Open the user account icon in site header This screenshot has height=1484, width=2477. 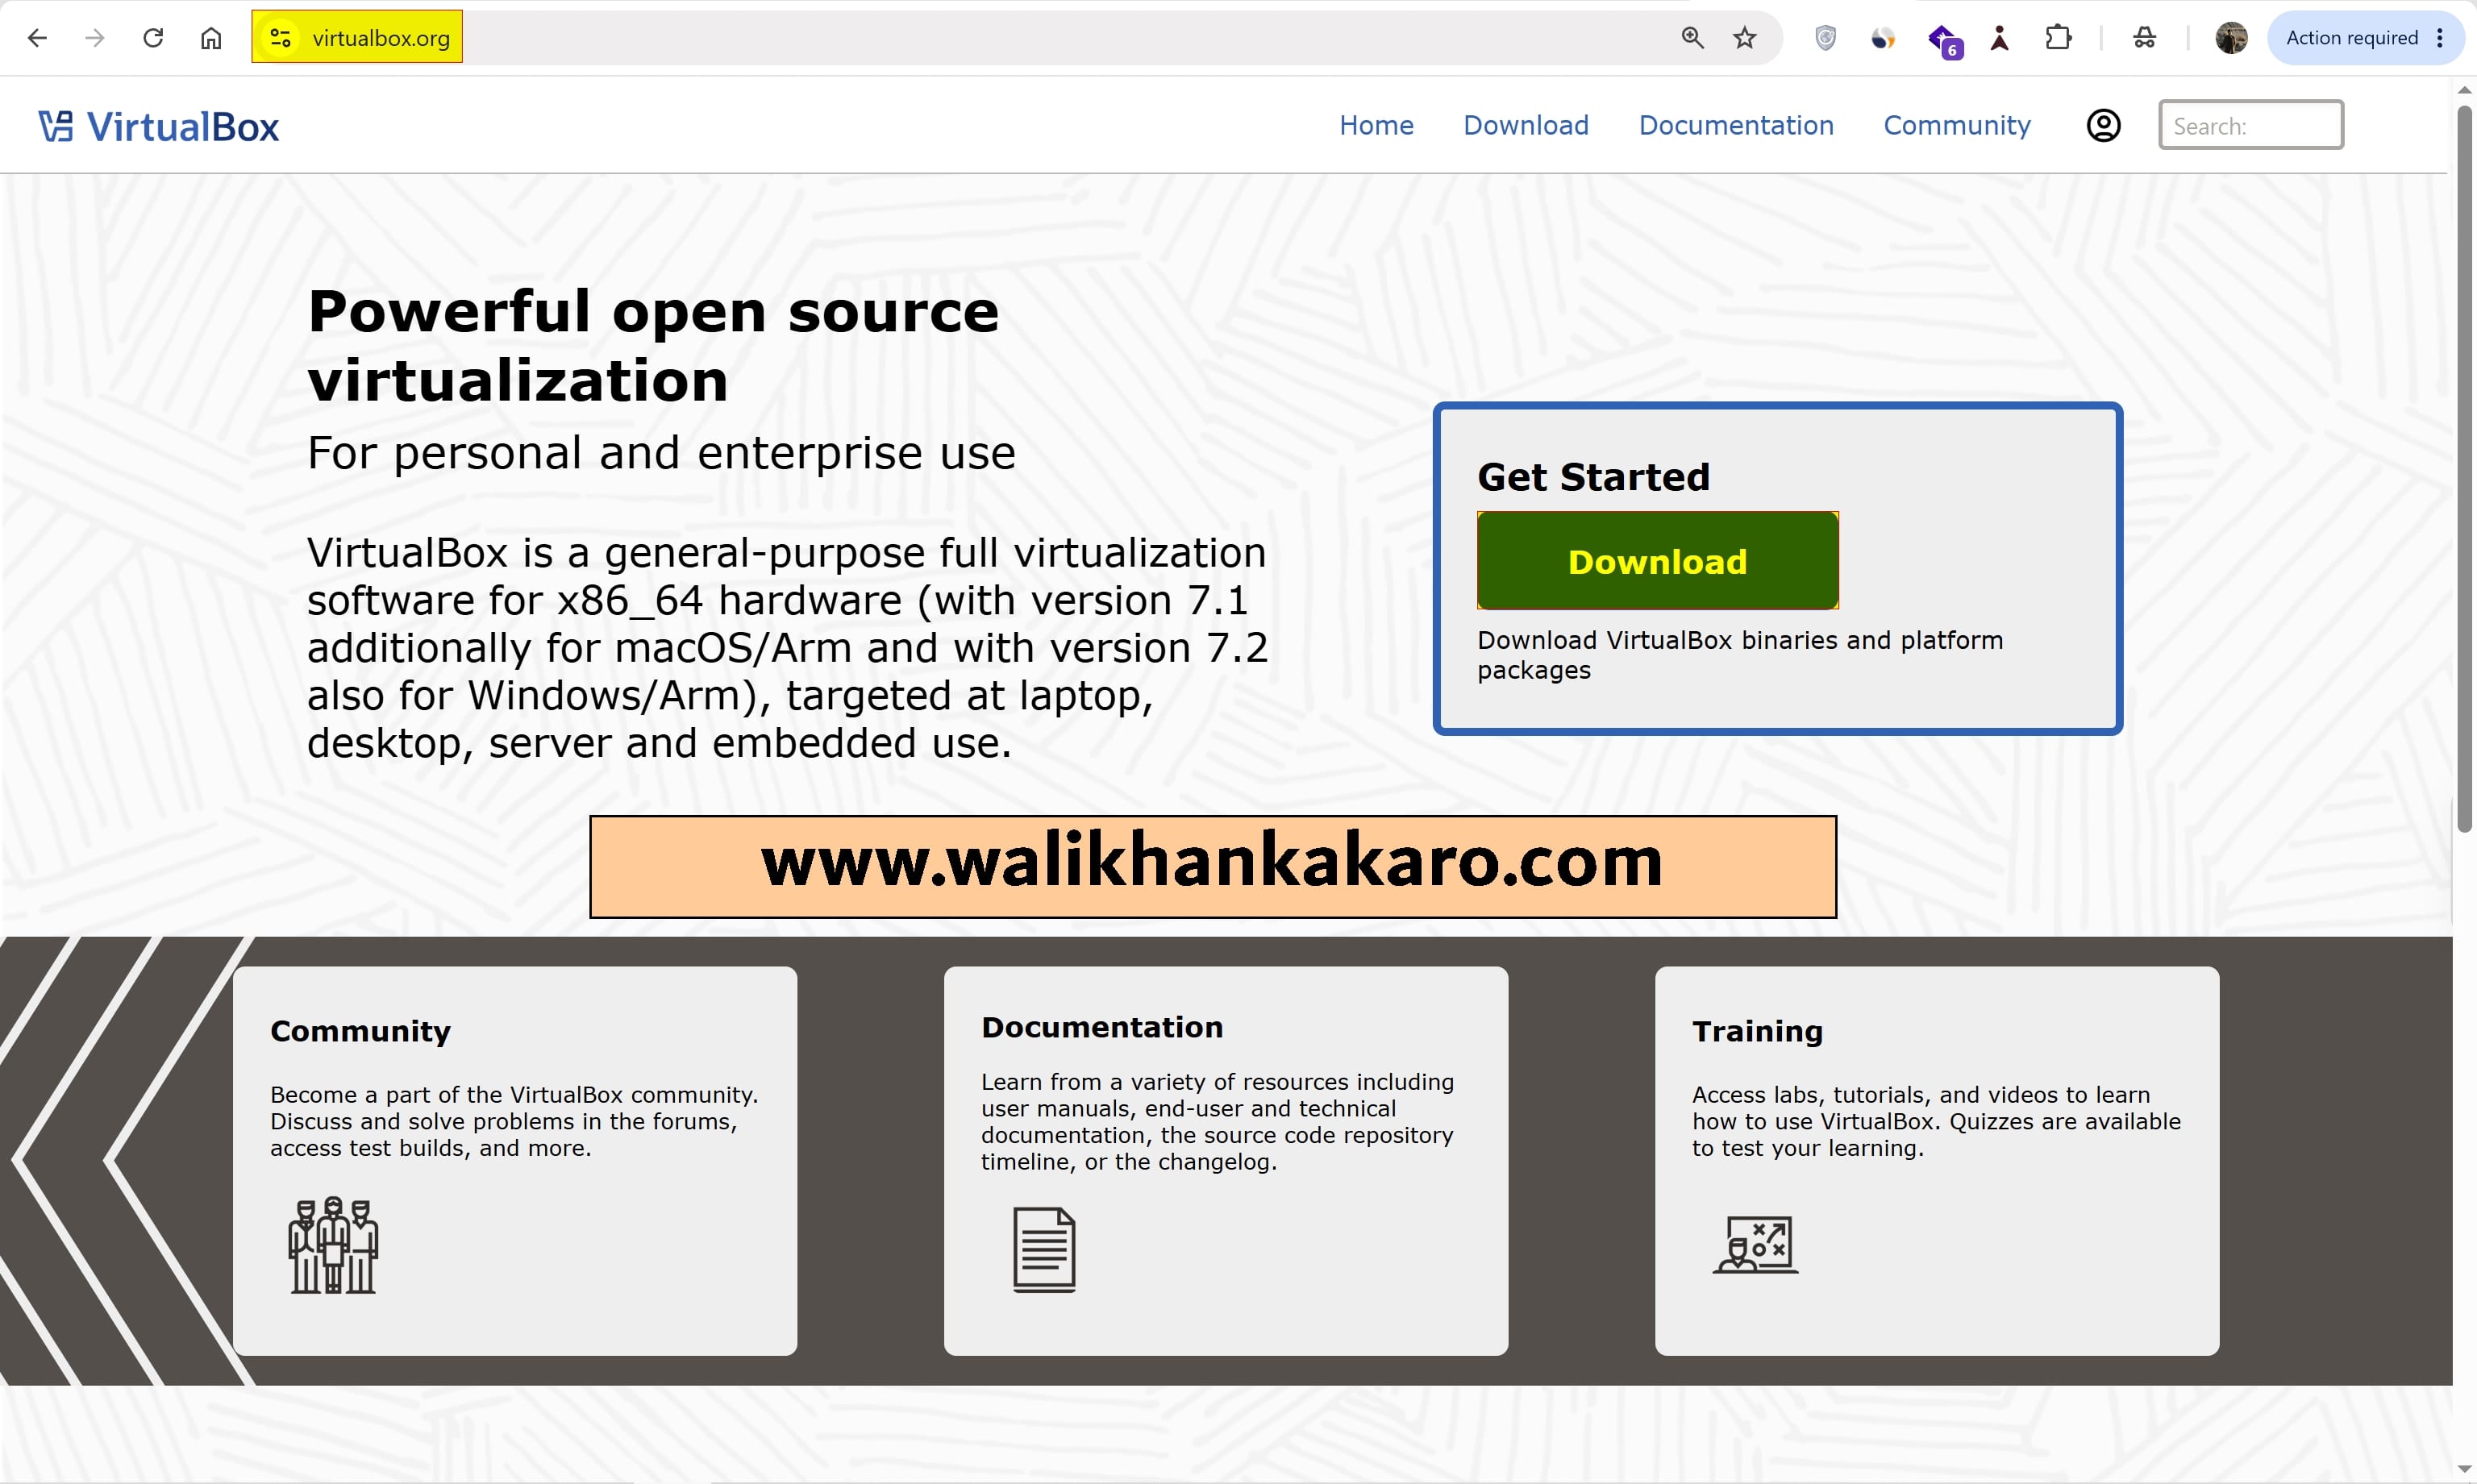point(2103,125)
